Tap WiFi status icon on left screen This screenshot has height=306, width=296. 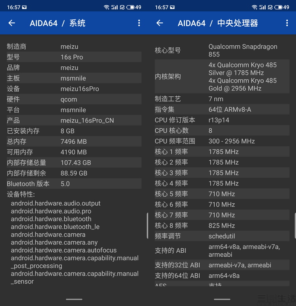click(x=106, y=8)
